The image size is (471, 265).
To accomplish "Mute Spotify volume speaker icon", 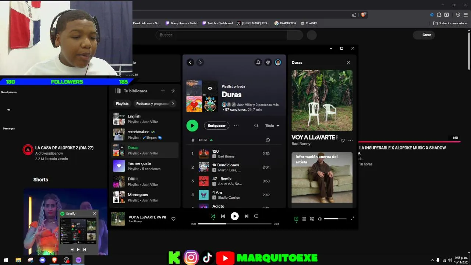I will click(320, 219).
